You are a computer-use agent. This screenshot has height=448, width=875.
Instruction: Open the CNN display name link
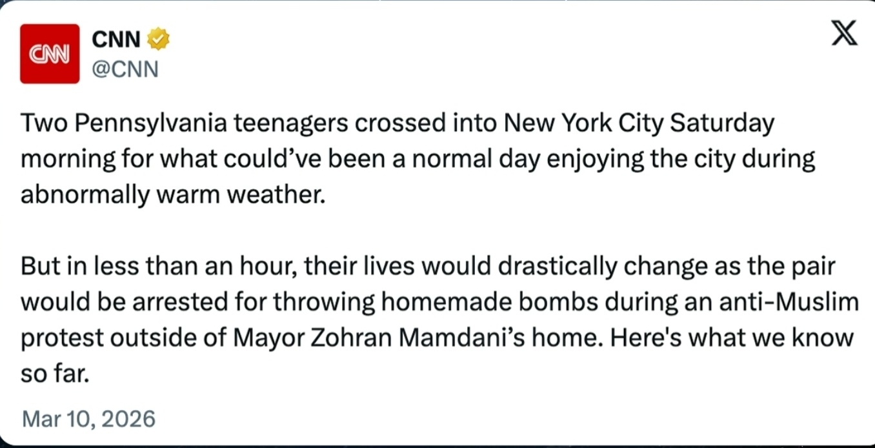point(116,40)
